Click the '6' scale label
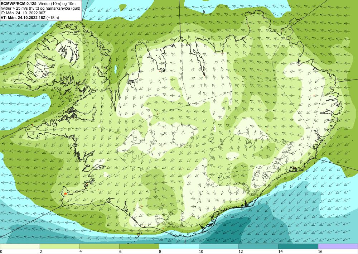358x254 pixels. click(120, 251)
